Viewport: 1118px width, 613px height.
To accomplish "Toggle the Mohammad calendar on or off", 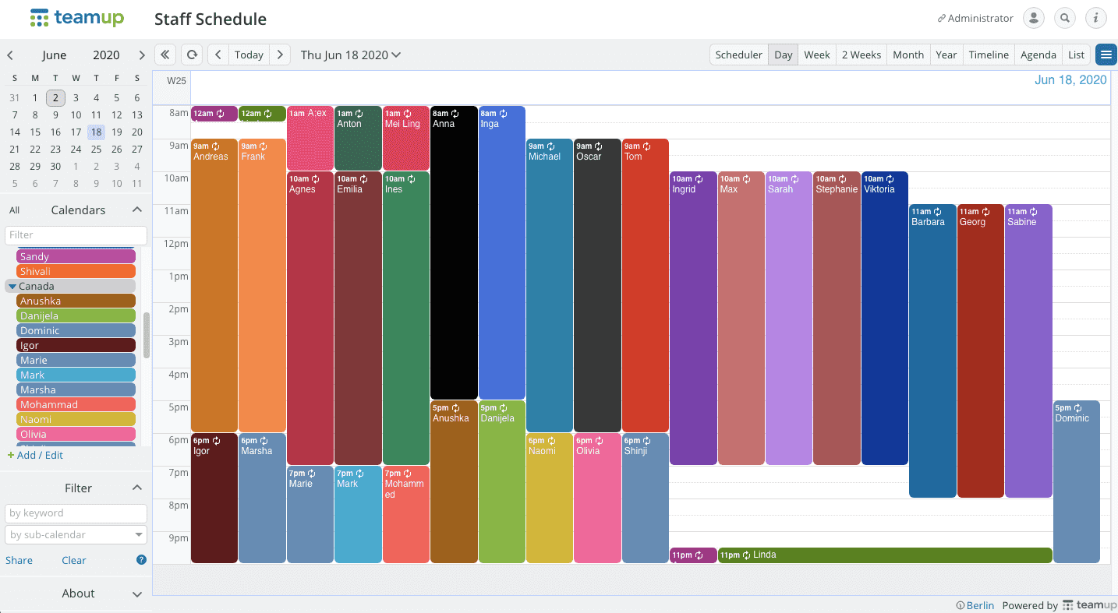I will click(x=76, y=404).
